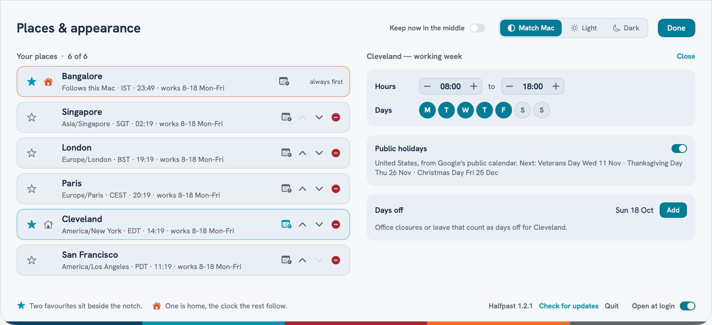The width and height of the screenshot is (712, 325).
Task: Turn off Public holidays switch
Action: [679, 149]
